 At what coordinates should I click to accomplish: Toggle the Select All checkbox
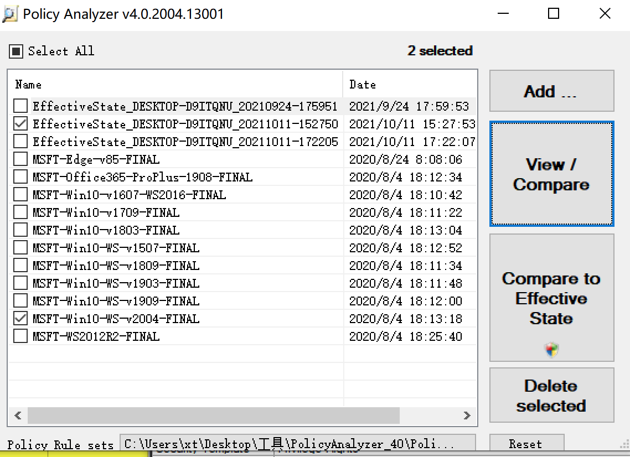click(16, 51)
